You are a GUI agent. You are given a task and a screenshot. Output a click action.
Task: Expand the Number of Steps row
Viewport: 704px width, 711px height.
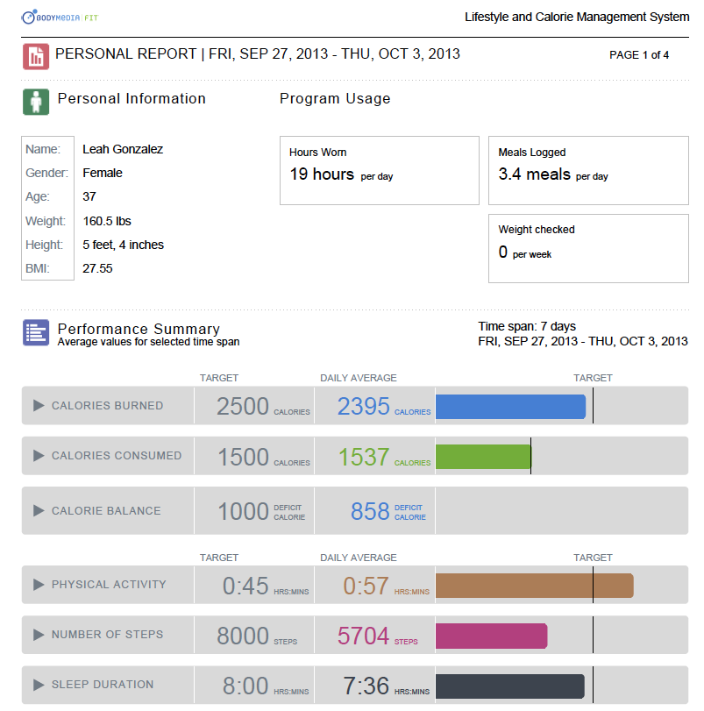pos(39,635)
